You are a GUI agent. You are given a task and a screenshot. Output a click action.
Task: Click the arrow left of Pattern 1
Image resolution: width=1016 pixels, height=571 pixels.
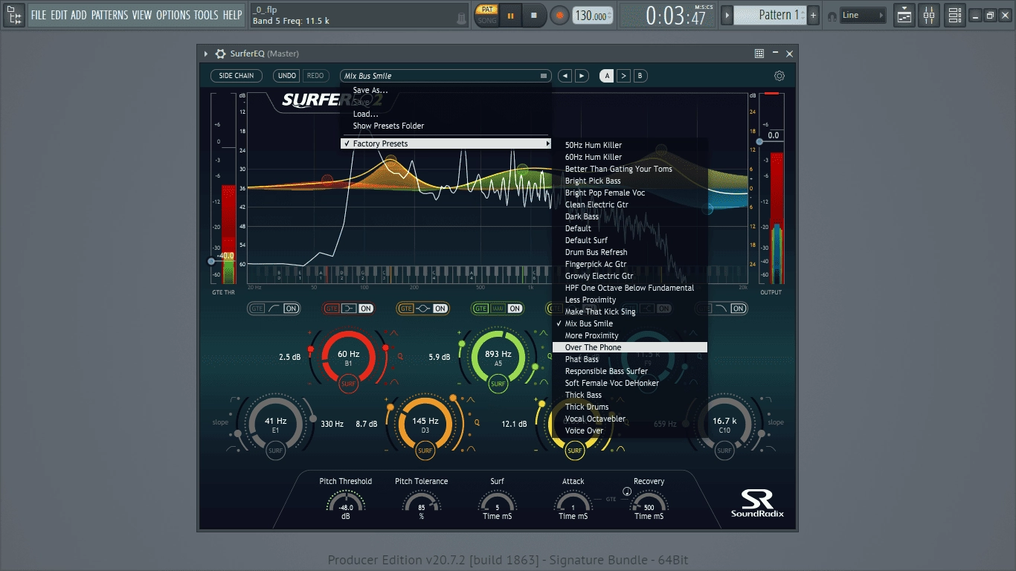click(727, 15)
